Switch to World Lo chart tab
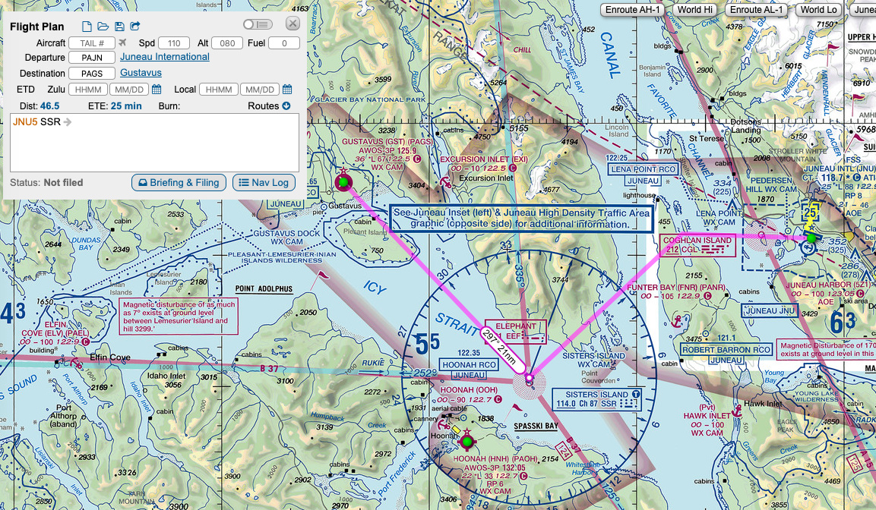 (x=818, y=9)
